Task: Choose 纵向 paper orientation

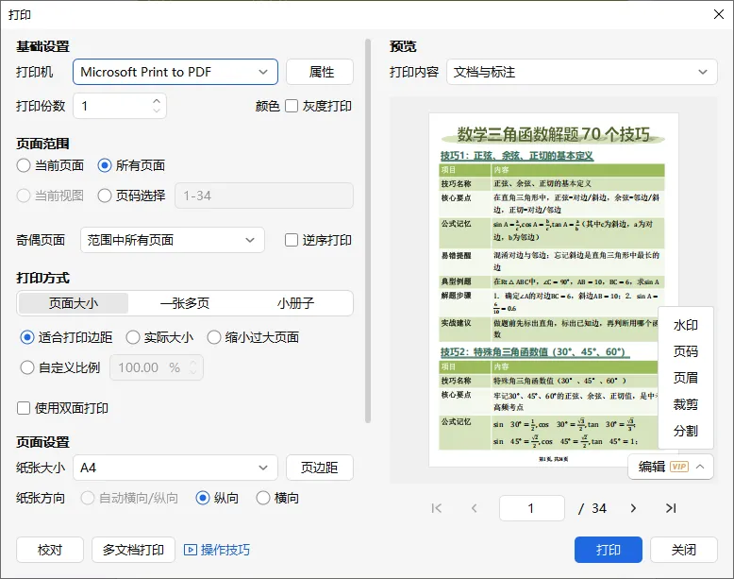Action: tap(203, 498)
